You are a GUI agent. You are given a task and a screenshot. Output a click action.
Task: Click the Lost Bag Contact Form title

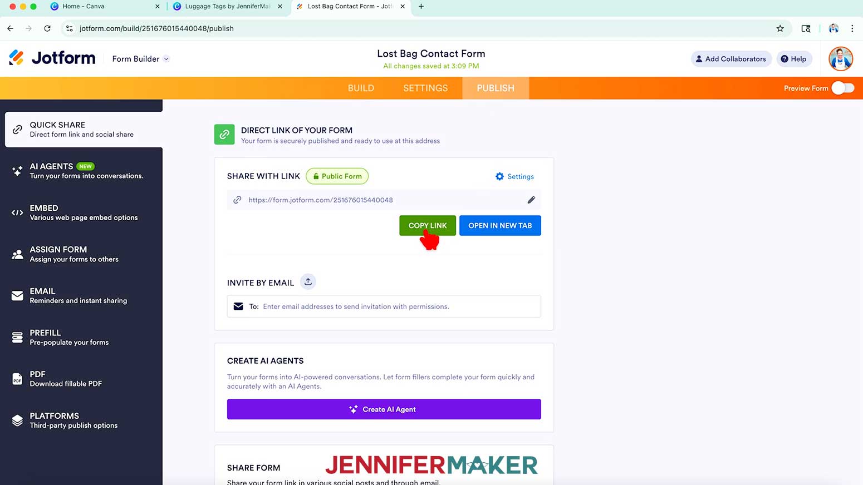431,53
